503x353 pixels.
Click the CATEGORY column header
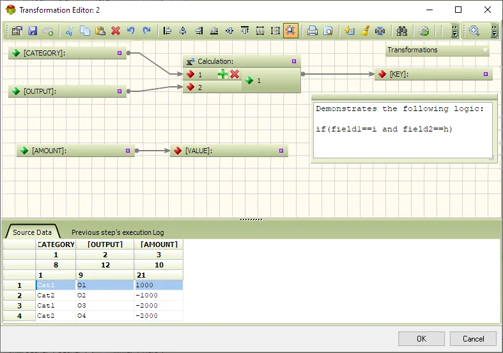pyautogui.click(x=56, y=244)
